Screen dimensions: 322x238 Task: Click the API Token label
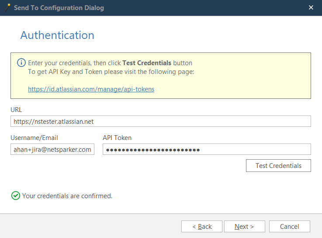tap(117, 138)
